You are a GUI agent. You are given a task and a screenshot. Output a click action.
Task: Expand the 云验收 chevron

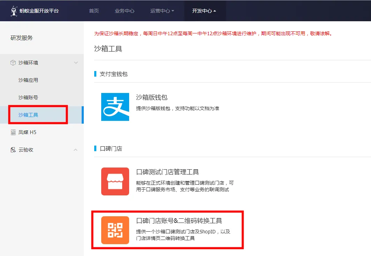[75, 150]
